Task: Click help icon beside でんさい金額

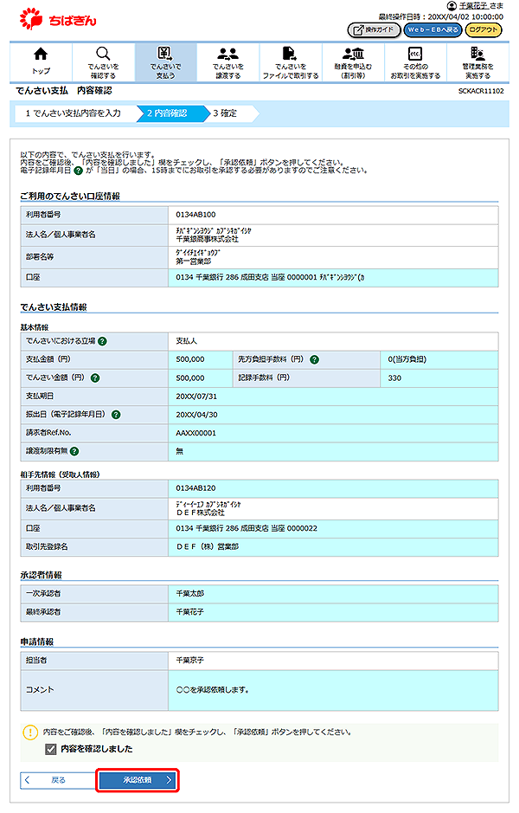Action: coord(94,377)
